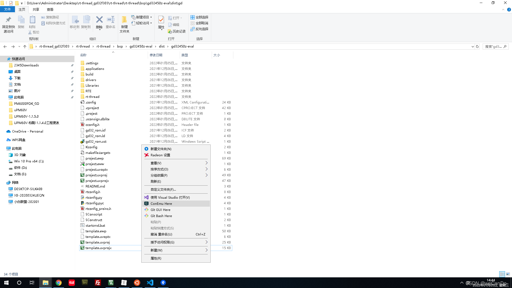Select the rtconfig.py file
This screenshot has height=288, width=512.
(x=94, y=198)
